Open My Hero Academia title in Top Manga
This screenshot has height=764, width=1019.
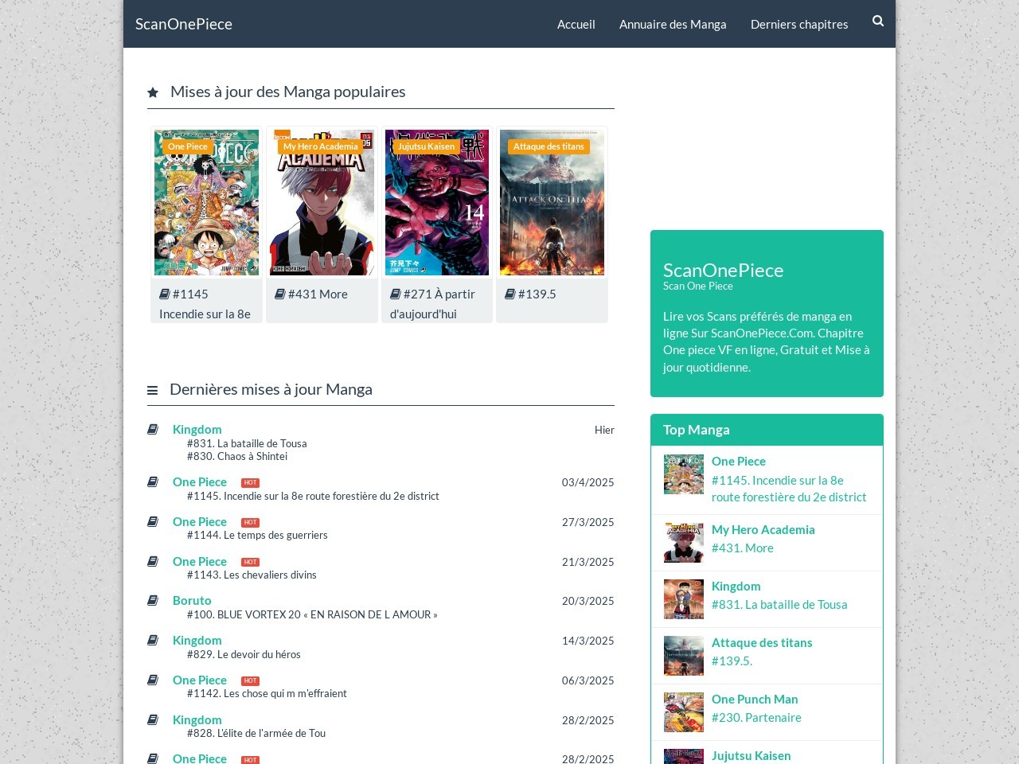coord(763,529)
